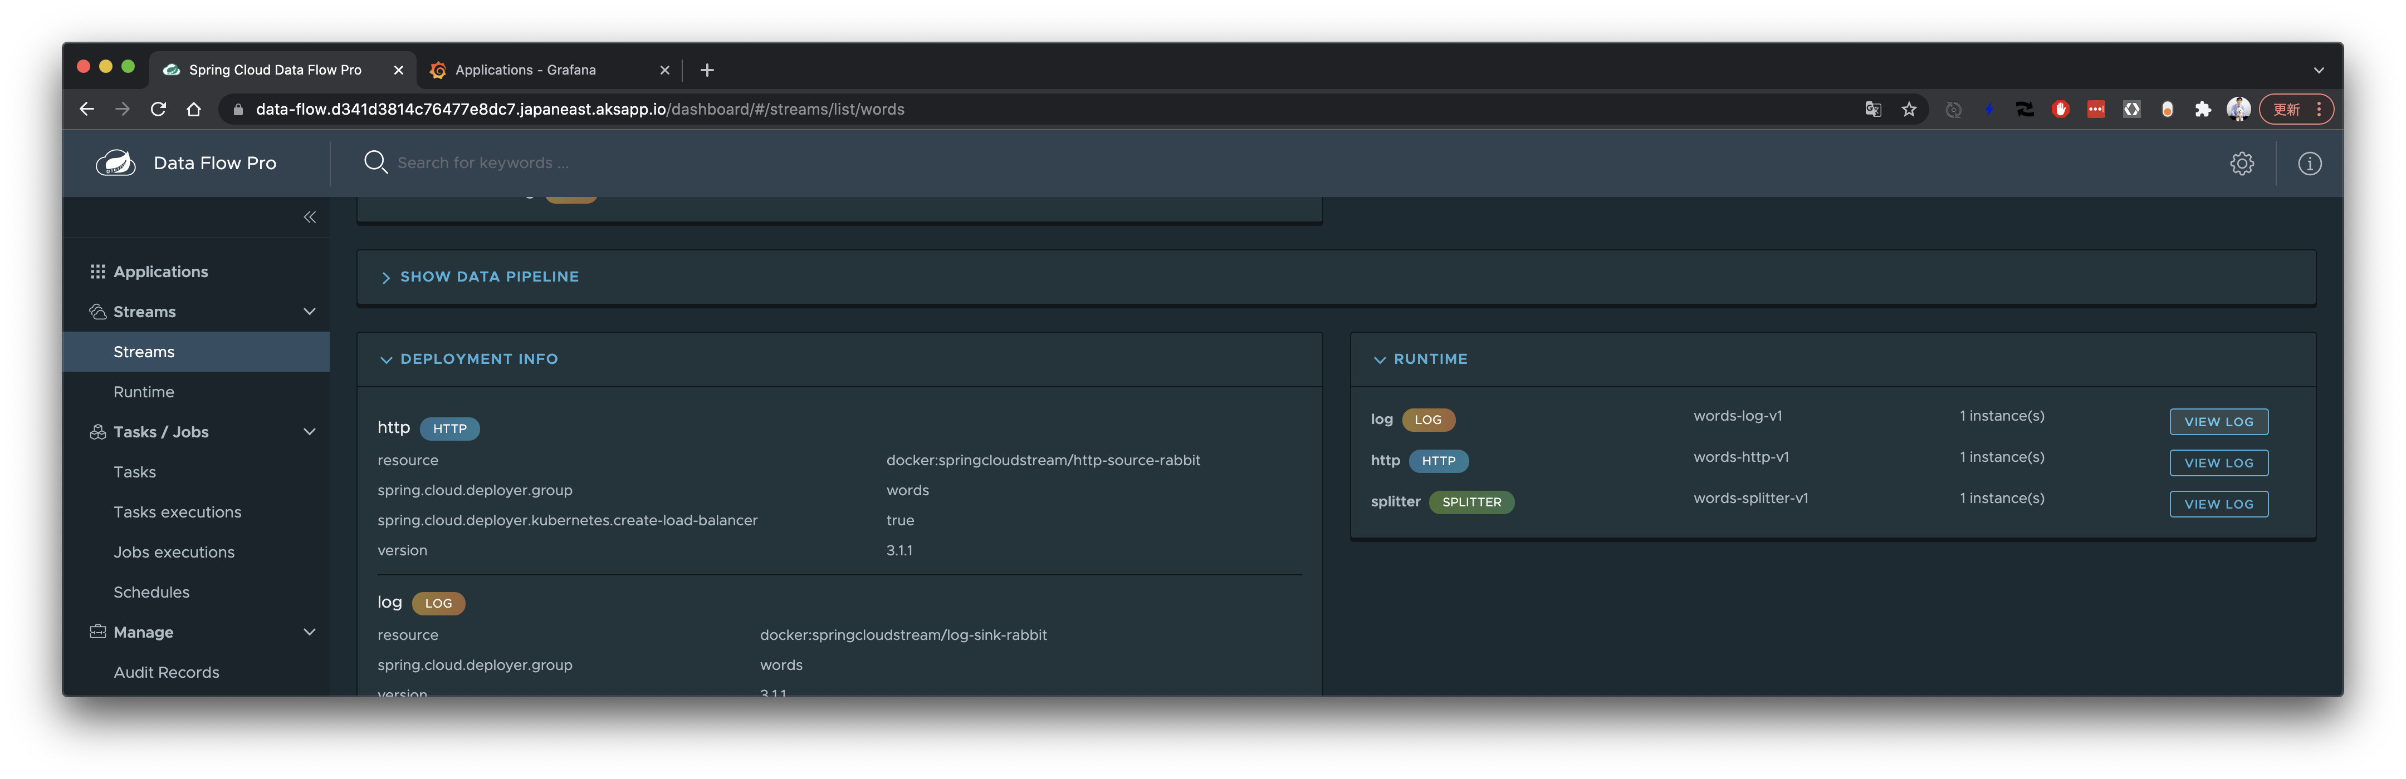Viewport: 2406px width, 779px height.
Task: Go back with the browser back arrow
Action: point(87,109)
